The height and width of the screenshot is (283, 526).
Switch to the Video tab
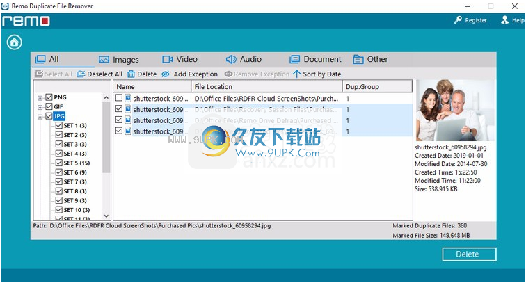(180, 59)
